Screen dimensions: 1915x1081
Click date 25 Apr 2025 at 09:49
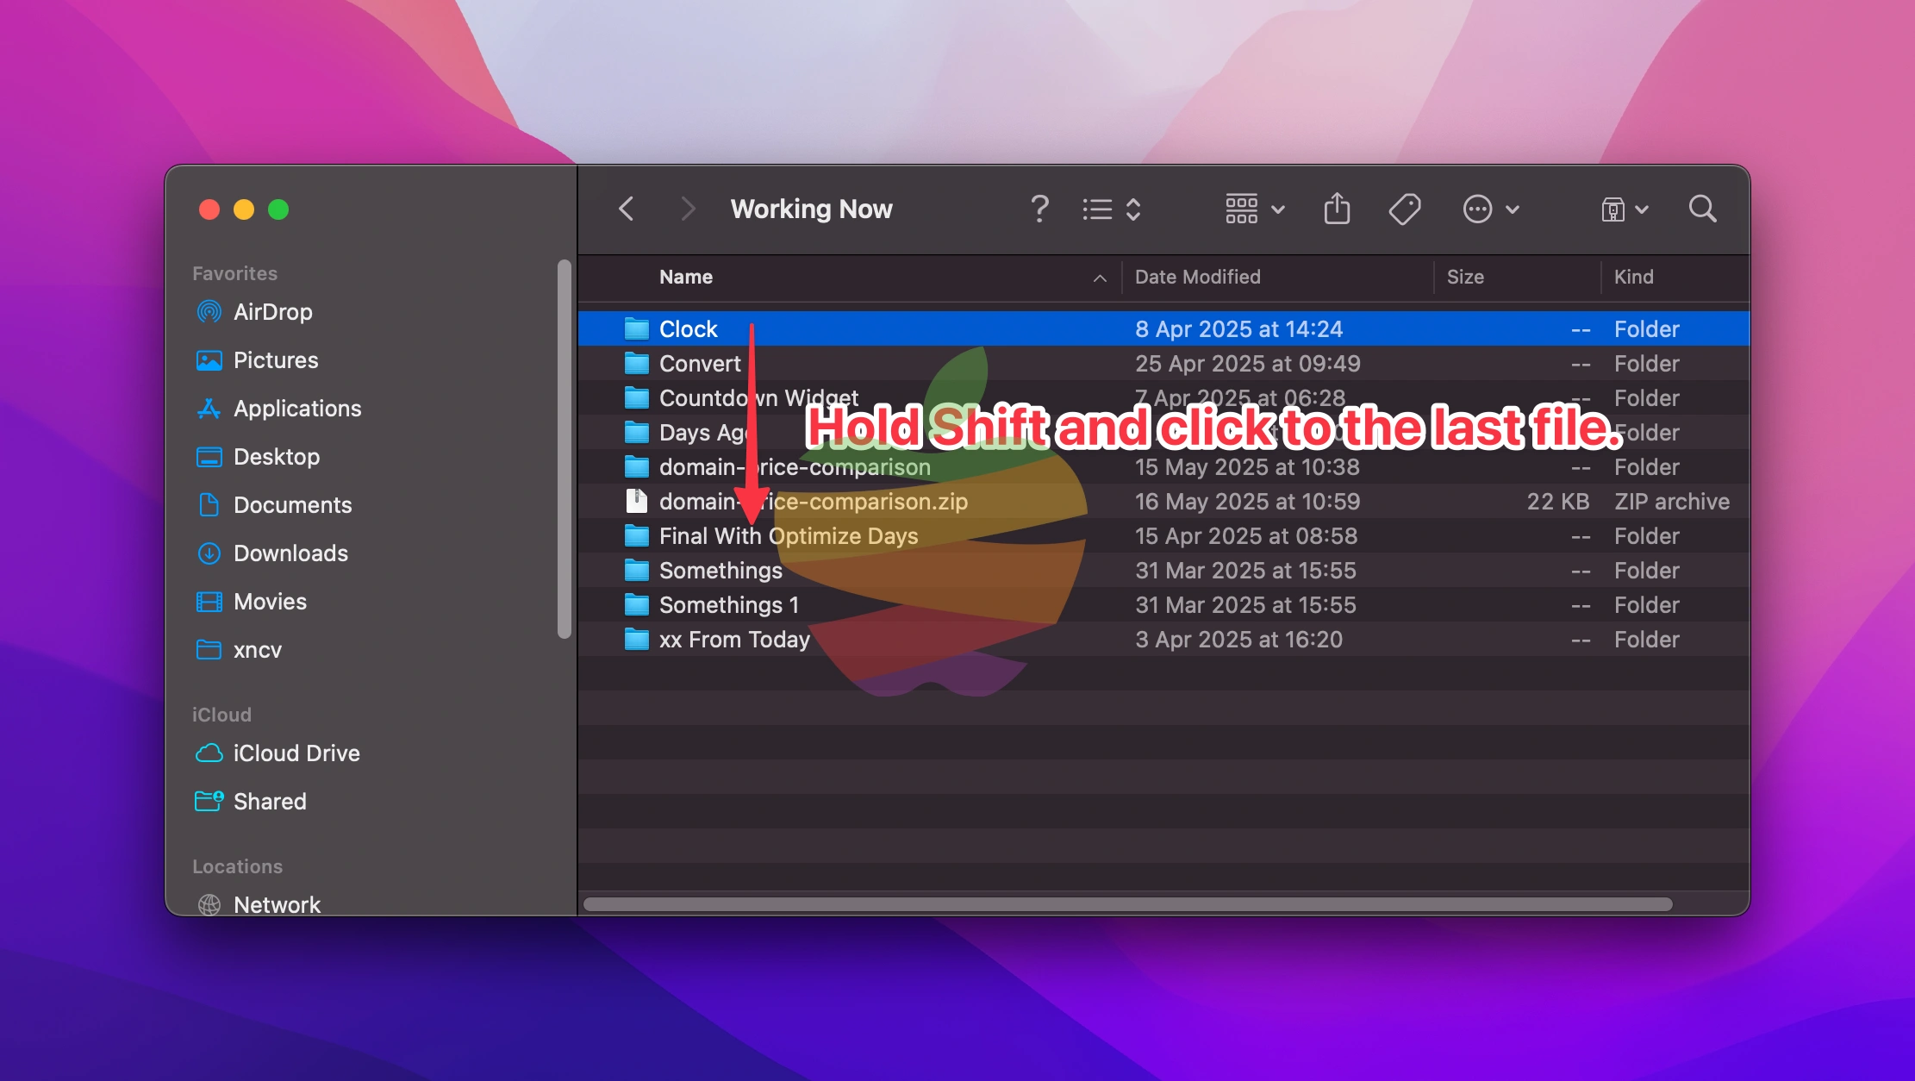pyautogui.click(x=1247, y=363)
